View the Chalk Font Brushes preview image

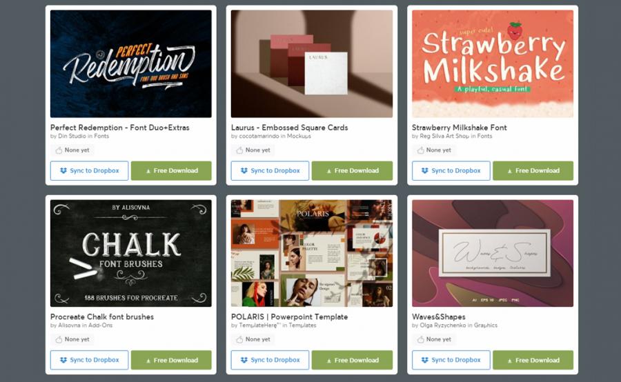(131, 253)
